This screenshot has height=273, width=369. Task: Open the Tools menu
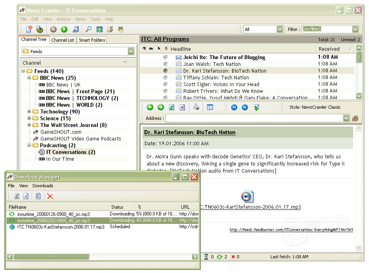[x=95, y=19]
